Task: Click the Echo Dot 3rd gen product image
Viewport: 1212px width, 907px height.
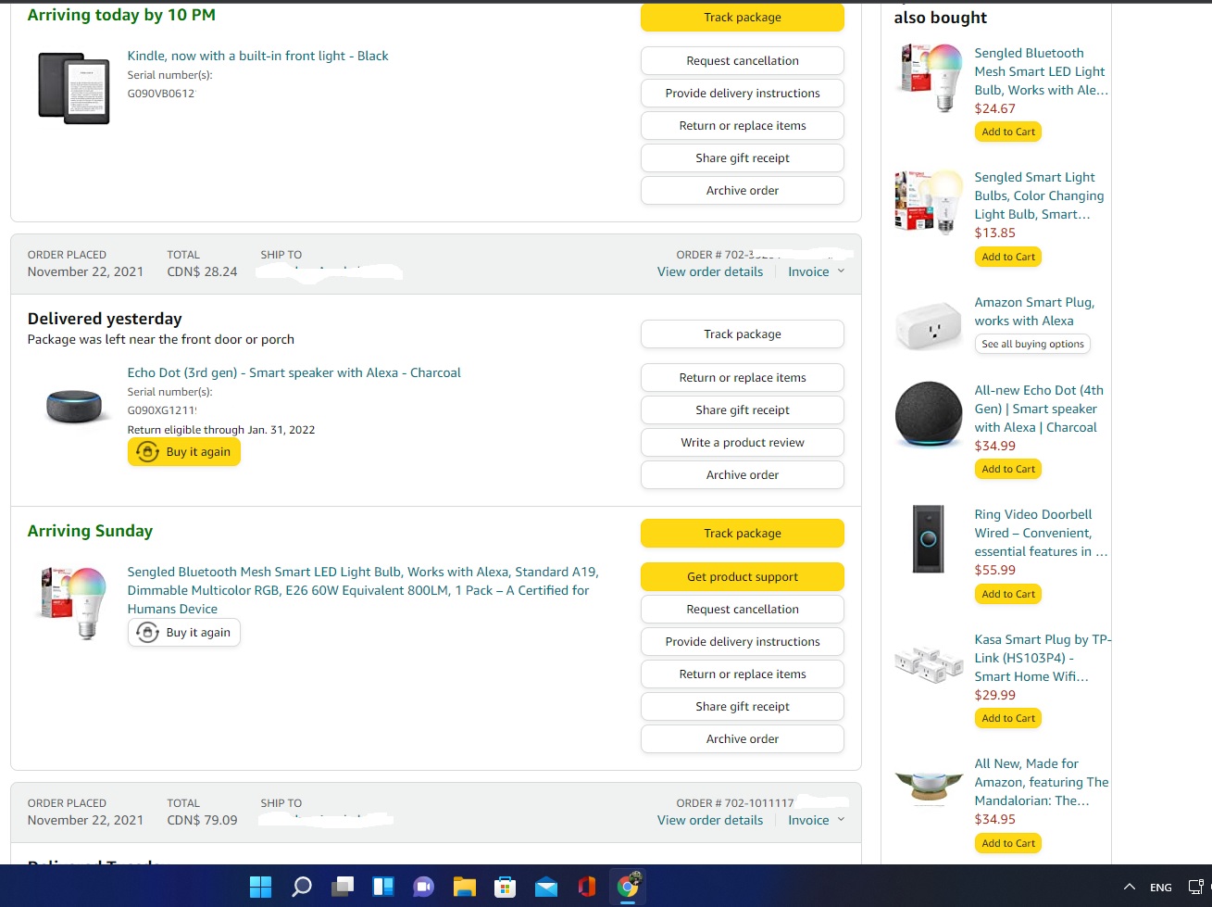Action: [x=74, y=405]
